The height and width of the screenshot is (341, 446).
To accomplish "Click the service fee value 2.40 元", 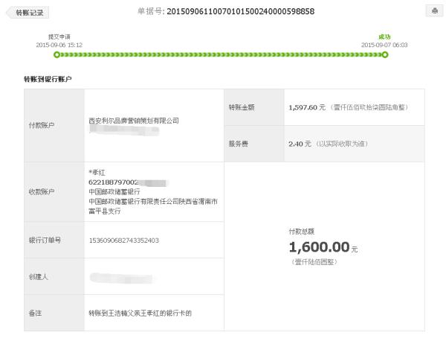I will (x=300, y=144).
